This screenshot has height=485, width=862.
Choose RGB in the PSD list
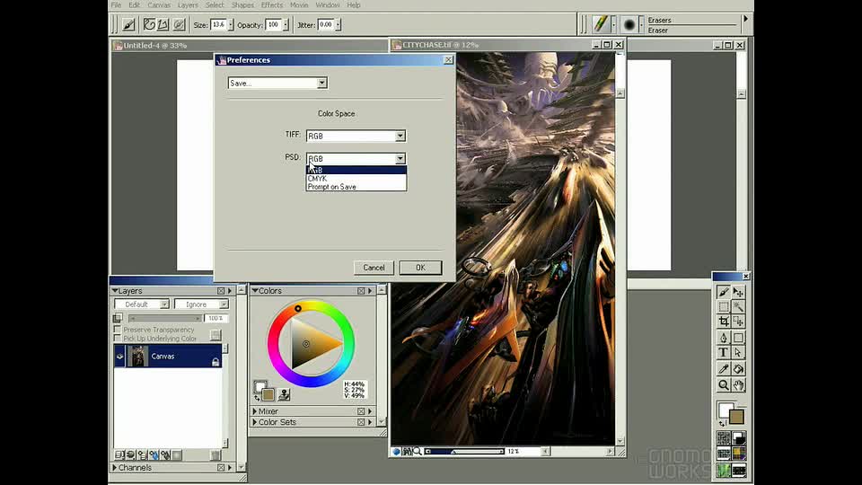356,171
